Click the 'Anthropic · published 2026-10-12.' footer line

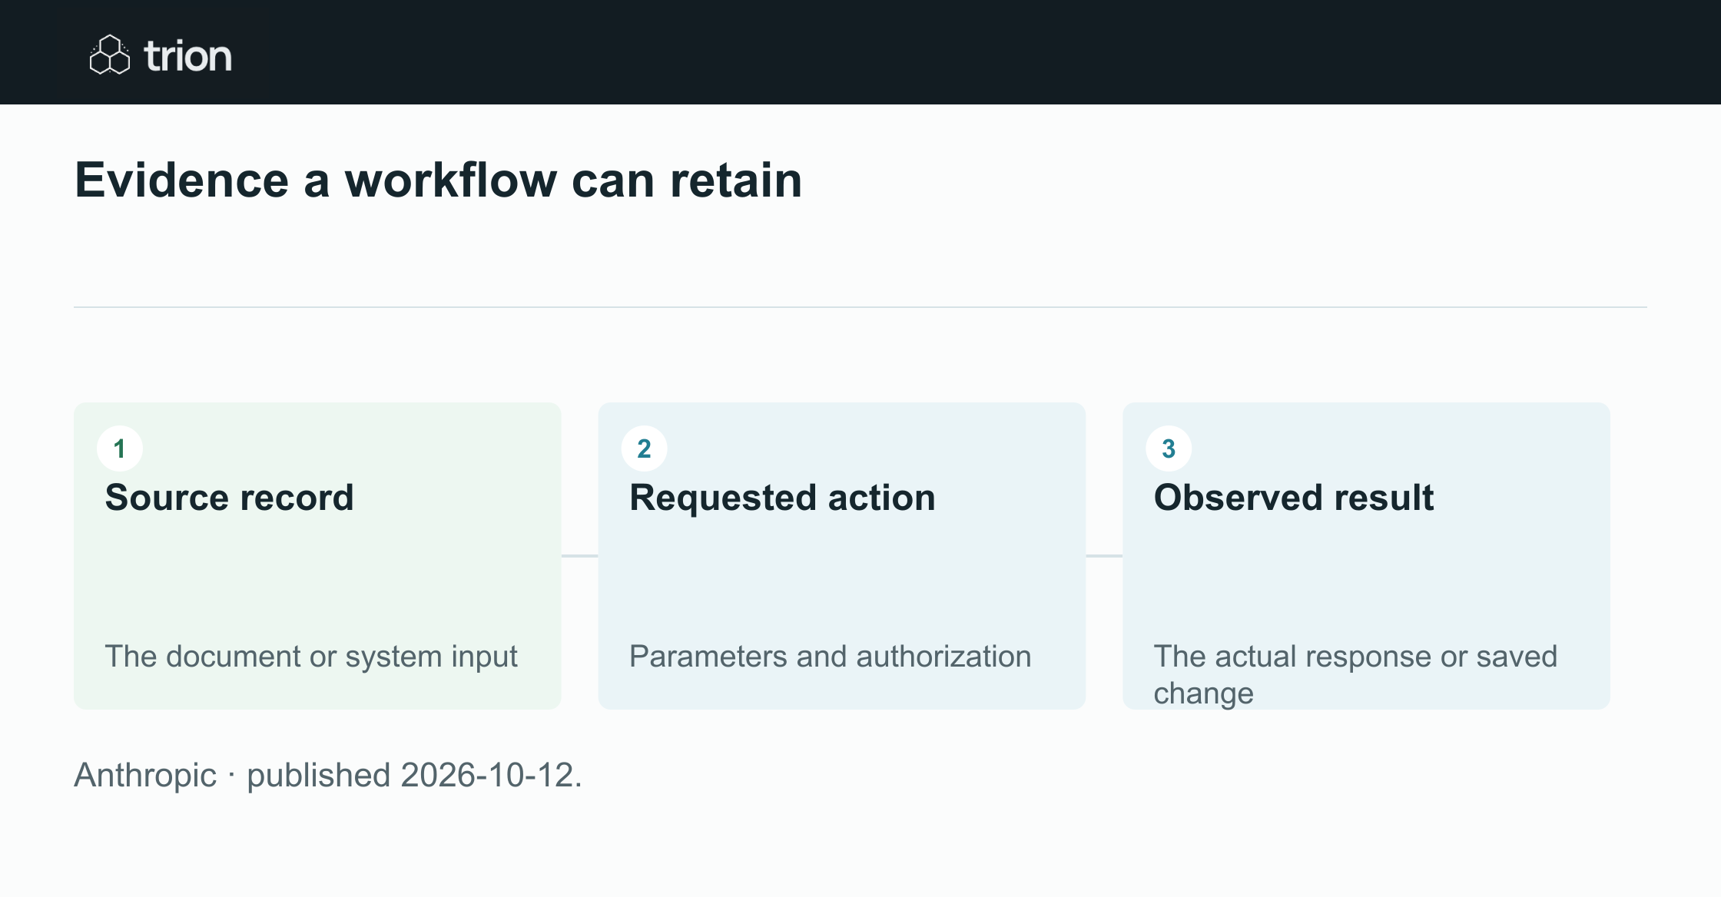tap(328, 775)
